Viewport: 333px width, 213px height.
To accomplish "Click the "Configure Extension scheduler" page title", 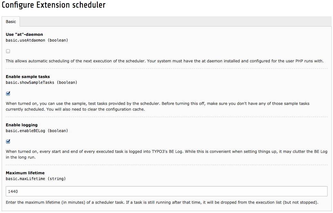I will pos(54,5).
